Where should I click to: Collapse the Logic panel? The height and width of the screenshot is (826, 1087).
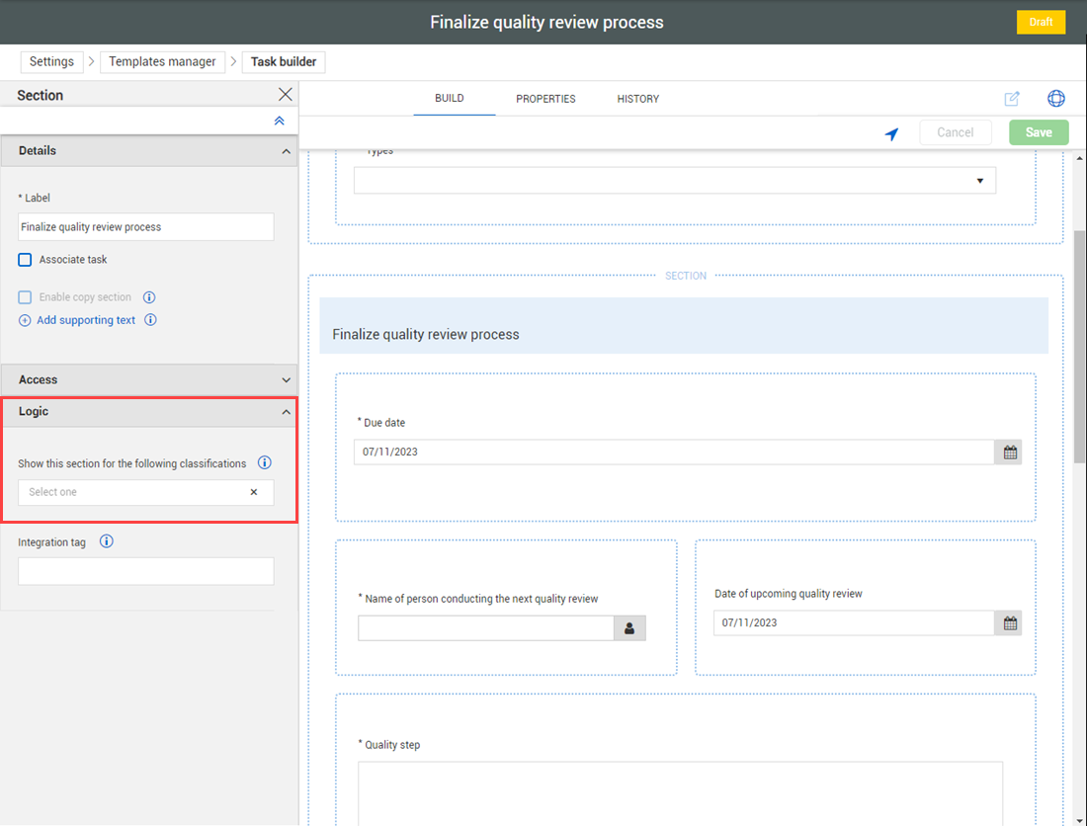(x=287, y=412)
